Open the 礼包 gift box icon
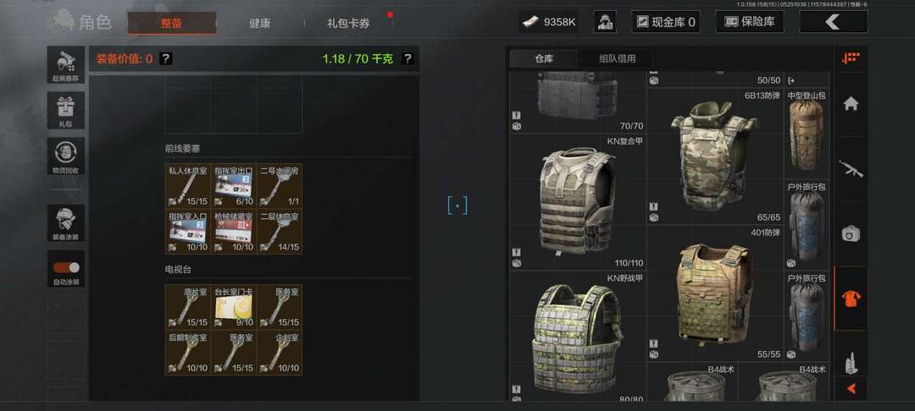Screen dimensions: 915x411 pyautogui.click(x=66, y=111)
